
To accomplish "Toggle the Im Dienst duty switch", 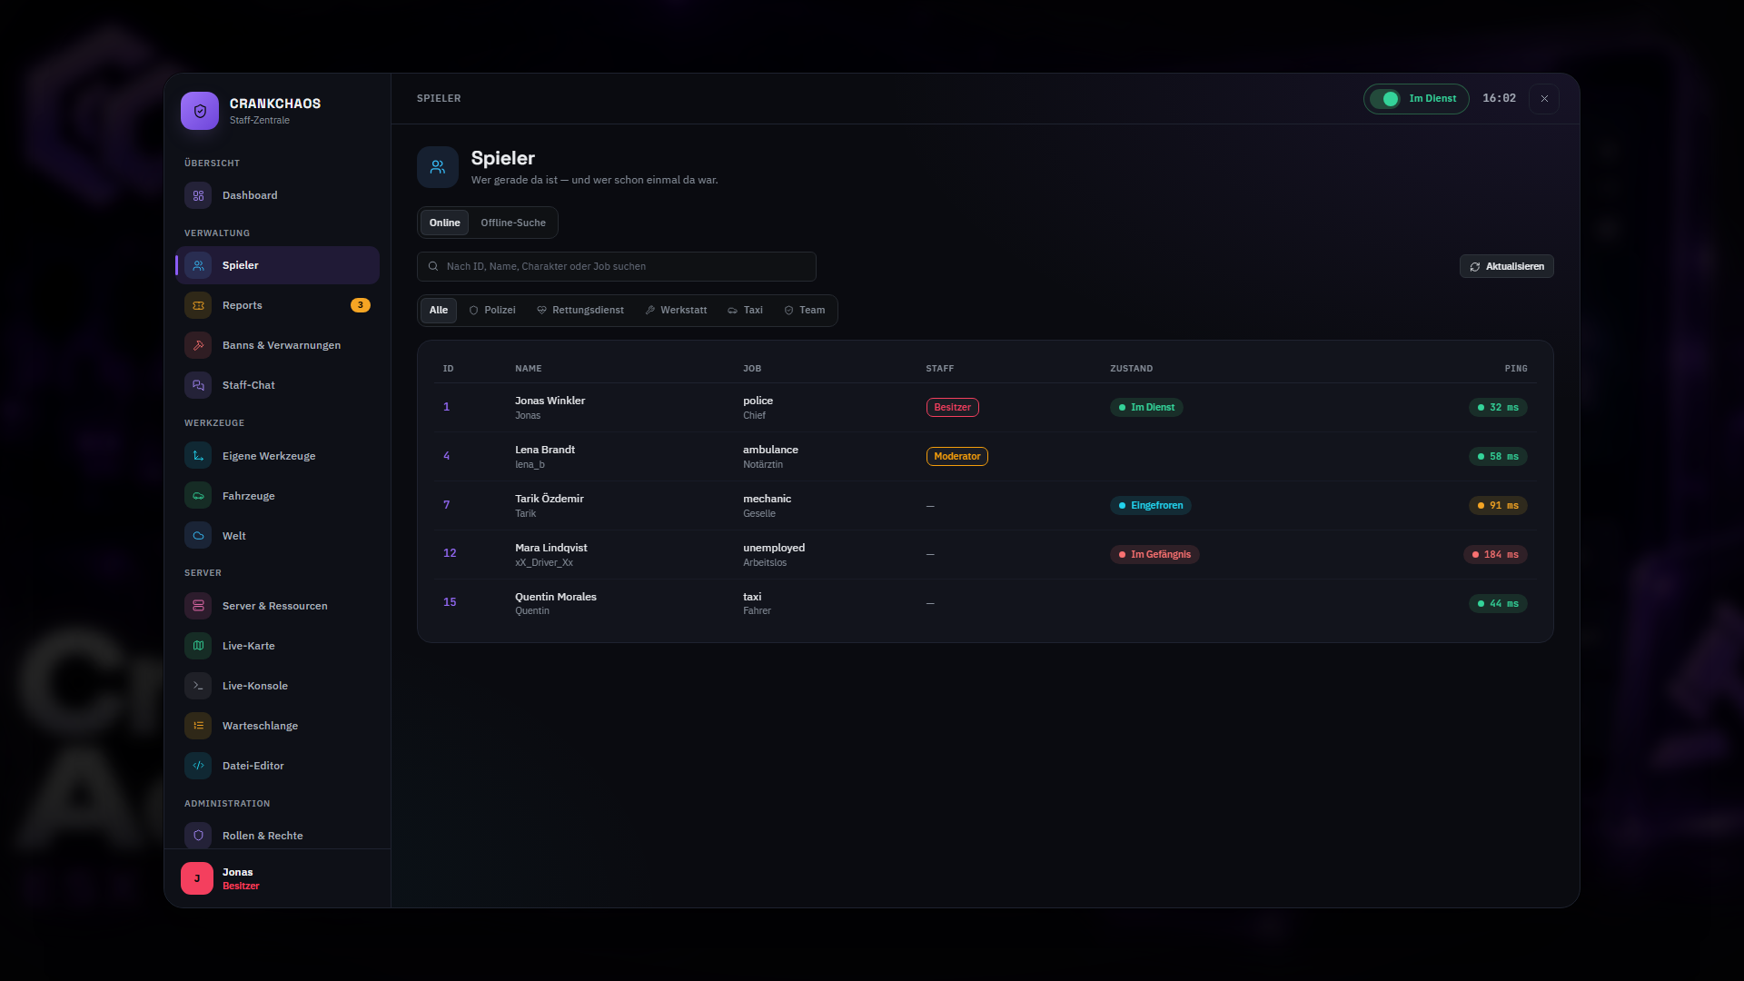I will pyautogui.click(x=1385, y=99).
